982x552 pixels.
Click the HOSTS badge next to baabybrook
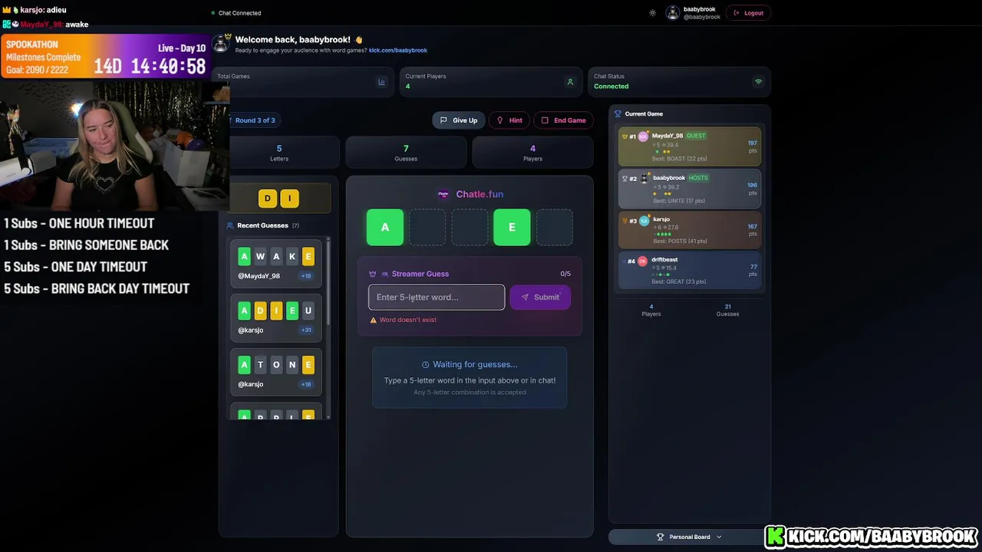tap(699, 178)
